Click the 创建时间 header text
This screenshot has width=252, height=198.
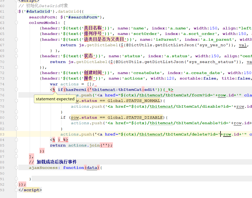point(93,73)
